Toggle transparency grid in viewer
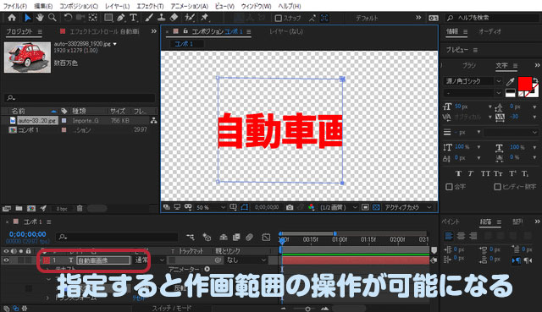 pyautogui.click(x=376, y=207)
